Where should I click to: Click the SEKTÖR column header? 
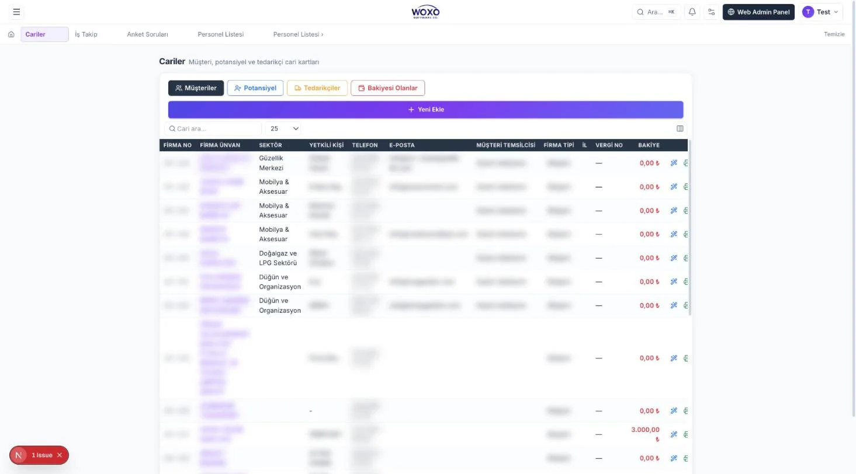pos(271,145)
